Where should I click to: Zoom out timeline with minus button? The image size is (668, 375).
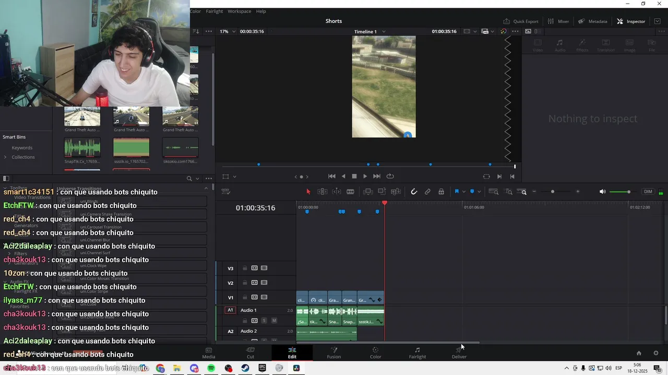click(534, 192)
